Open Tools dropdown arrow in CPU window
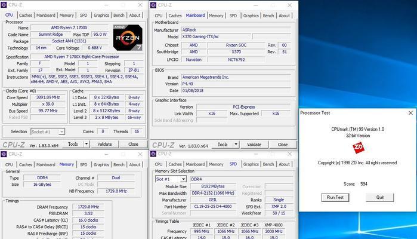 (x=86, y=144)
